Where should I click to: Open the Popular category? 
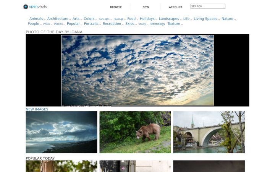[x=73, y=24]
